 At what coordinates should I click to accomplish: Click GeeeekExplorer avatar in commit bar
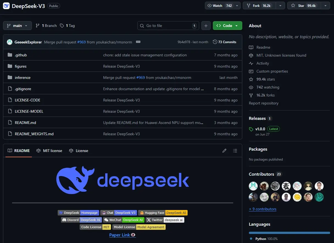(x=10, y=42)
